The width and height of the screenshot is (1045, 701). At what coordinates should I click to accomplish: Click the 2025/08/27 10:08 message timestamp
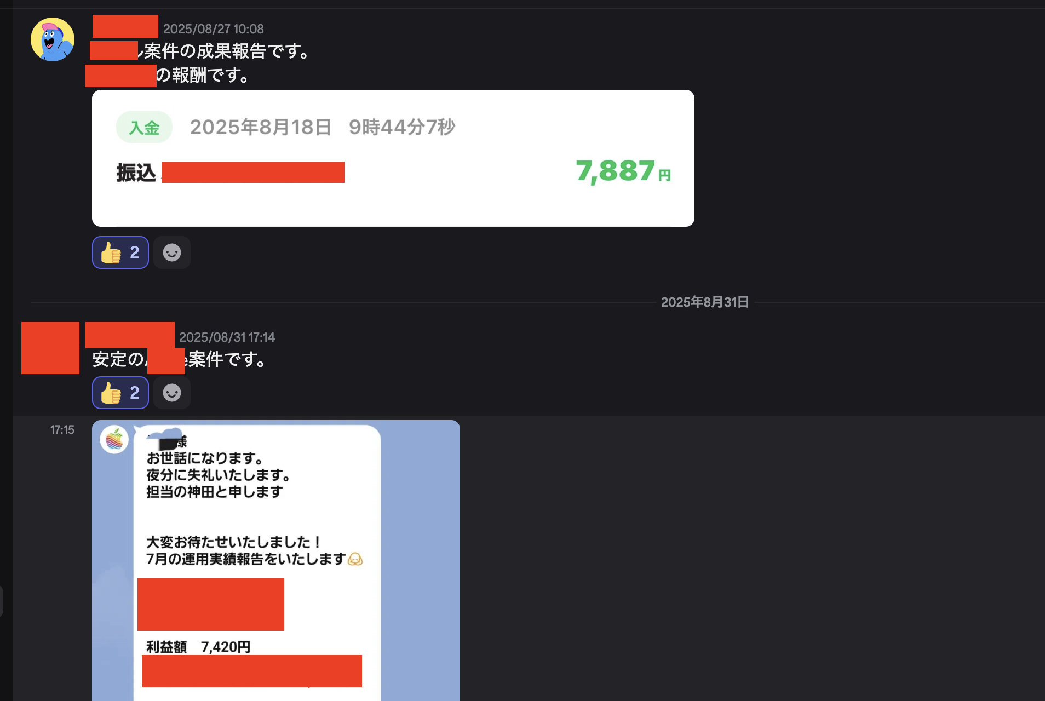click(x=213, y=29)
